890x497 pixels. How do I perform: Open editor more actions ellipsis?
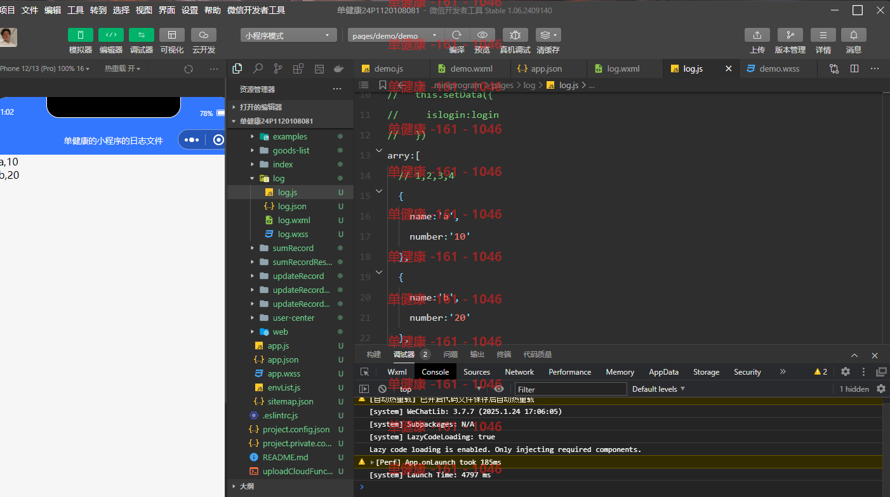point(875,68)
